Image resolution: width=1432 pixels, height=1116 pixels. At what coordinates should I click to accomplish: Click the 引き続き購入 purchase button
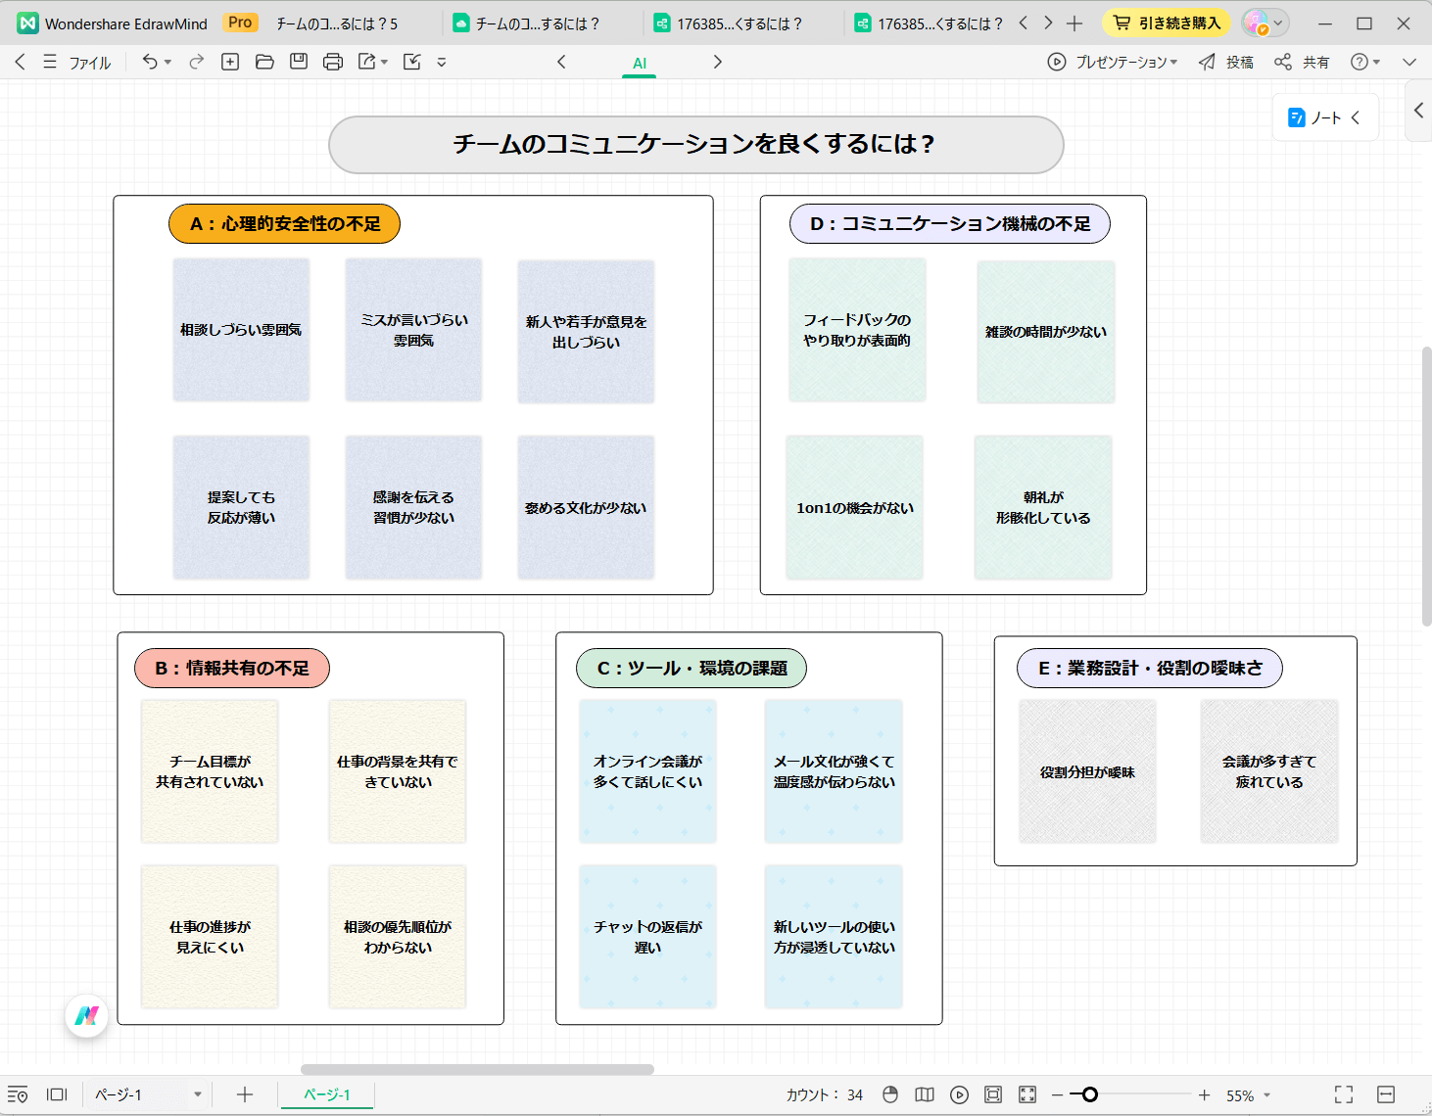pos(1167,23)
